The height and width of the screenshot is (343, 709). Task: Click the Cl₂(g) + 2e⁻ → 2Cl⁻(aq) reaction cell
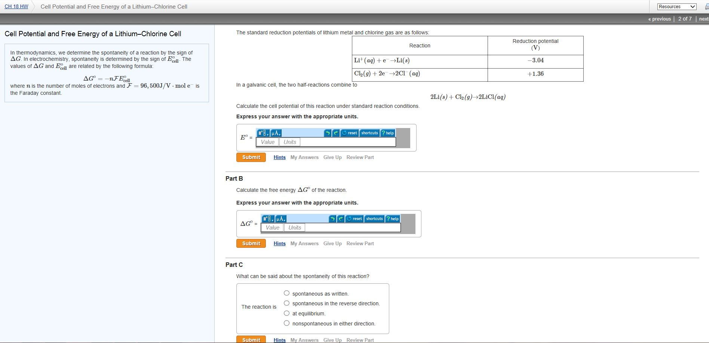point(420,75)
